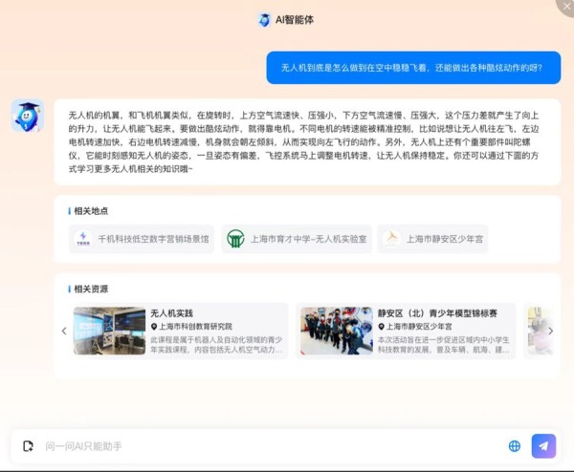Image resolution: width=574 pixels, height=472 pixels.
Task: Click the globe web search icon
Action: click(515, 445)
